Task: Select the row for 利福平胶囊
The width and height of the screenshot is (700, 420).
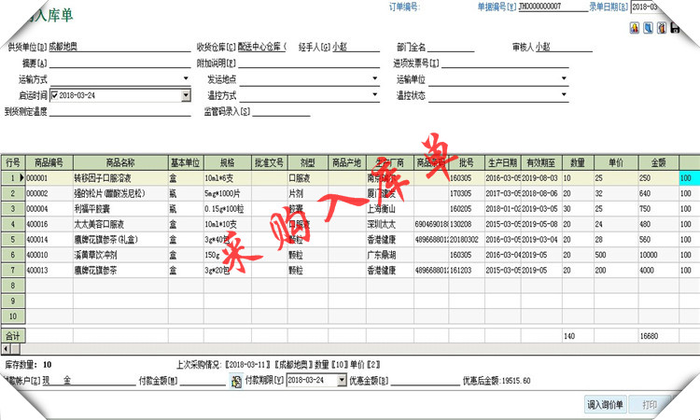Action: click(120, 209)
